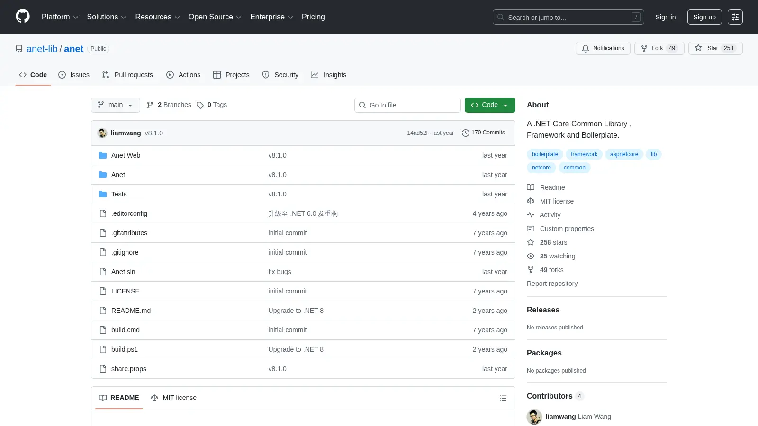Click the stars icon in About
This screenshot has width=758, height=426.
531,242
